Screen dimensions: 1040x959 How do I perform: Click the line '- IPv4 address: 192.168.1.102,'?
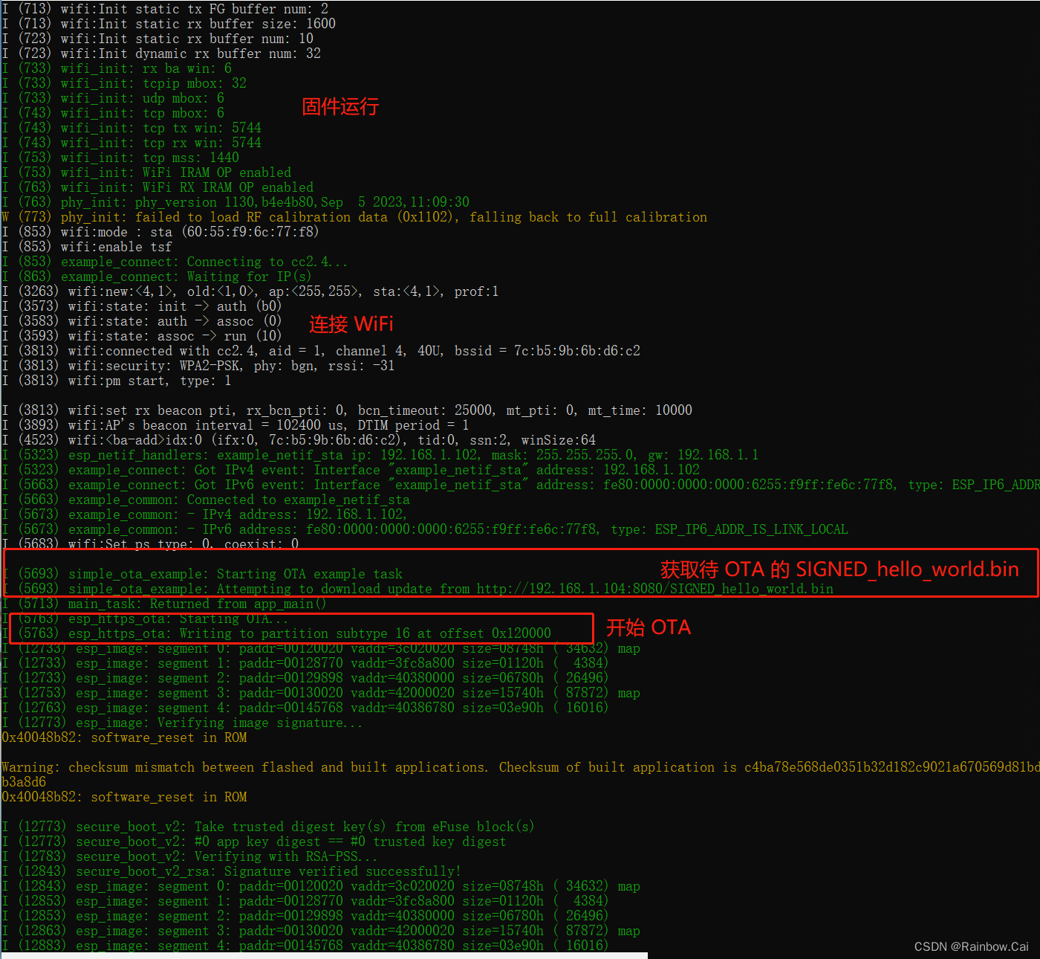pos(205,514)
